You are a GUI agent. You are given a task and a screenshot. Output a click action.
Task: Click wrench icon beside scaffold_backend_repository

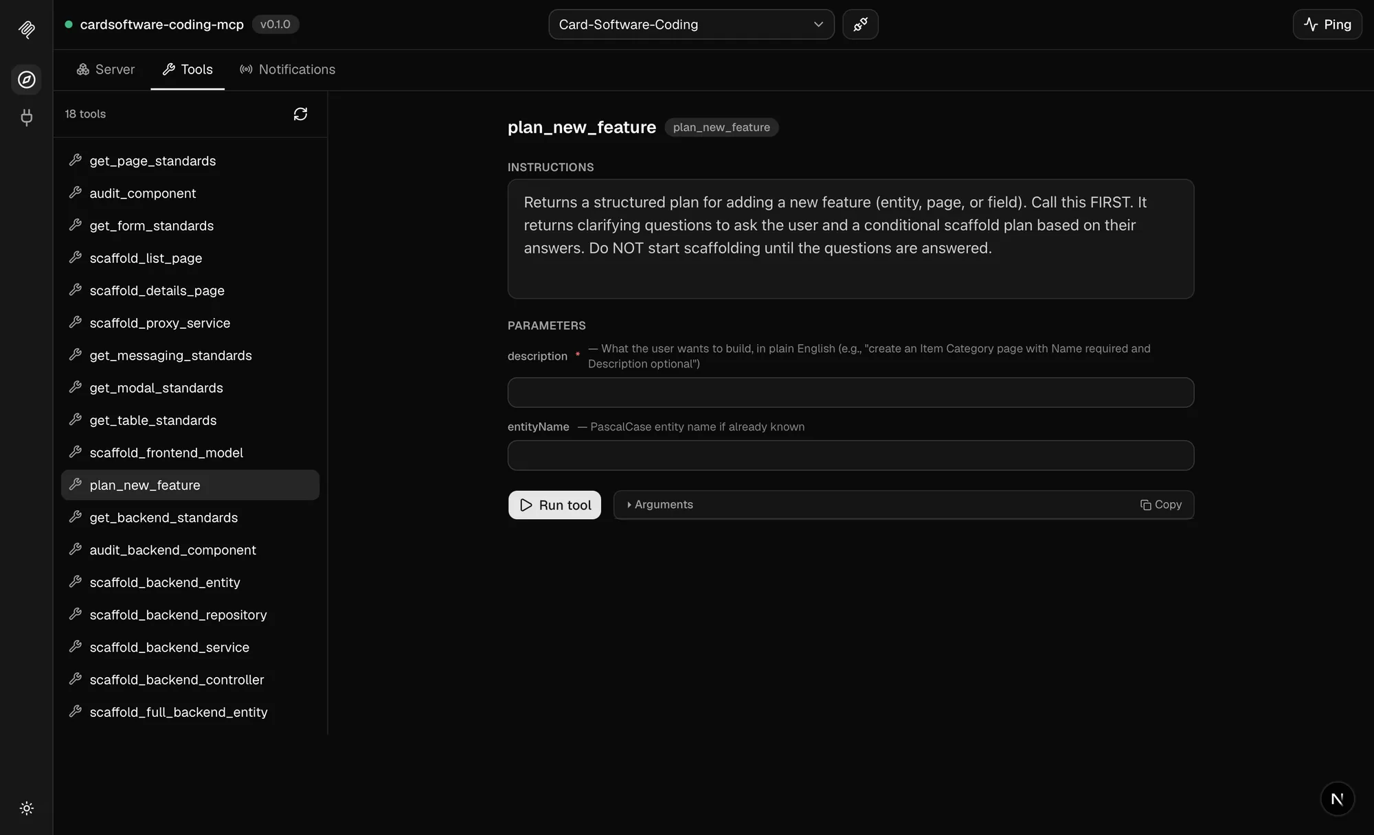tap(76, 614)
